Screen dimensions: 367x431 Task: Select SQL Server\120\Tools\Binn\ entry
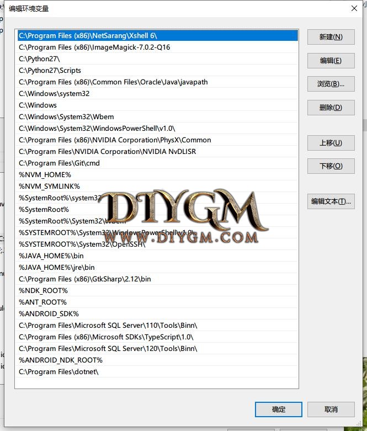(x=158, y=349)
